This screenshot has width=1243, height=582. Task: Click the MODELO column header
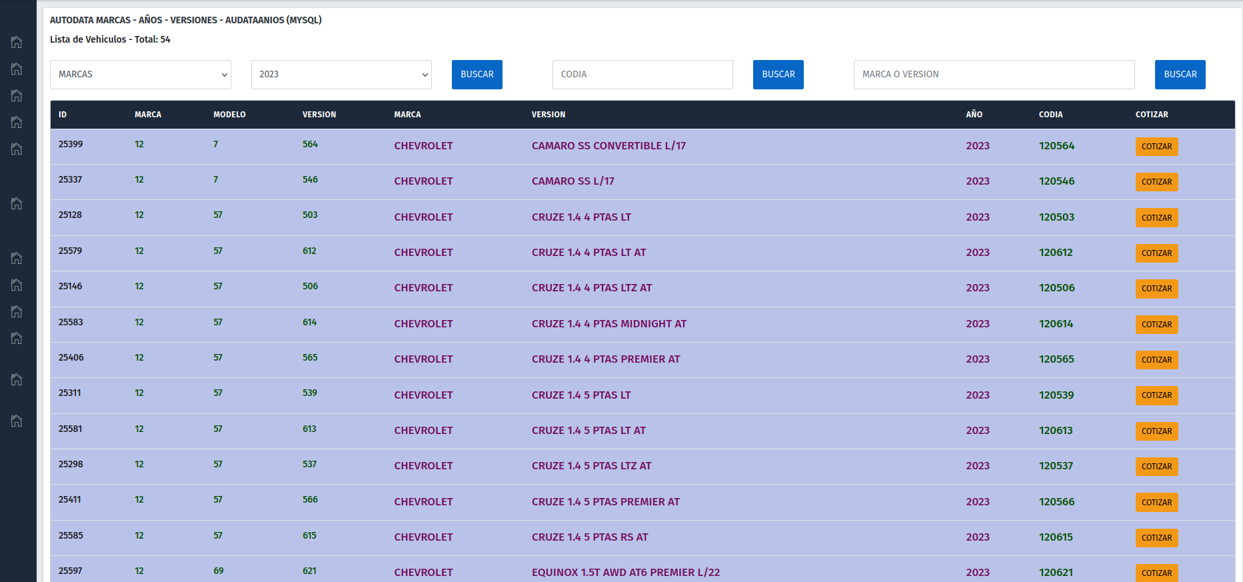[229, 115]
